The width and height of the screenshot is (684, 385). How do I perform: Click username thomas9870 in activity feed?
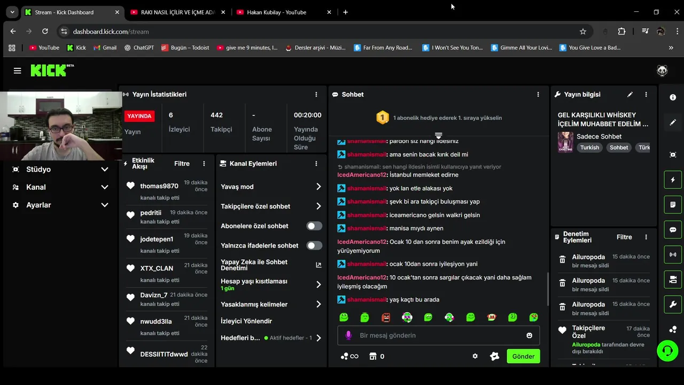coord(159,186)
